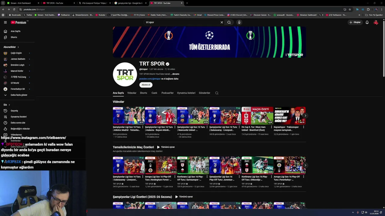Open notifications bell icon
Image resolution: width=385 pixels, height=216 pixels.
coord(367,22)
